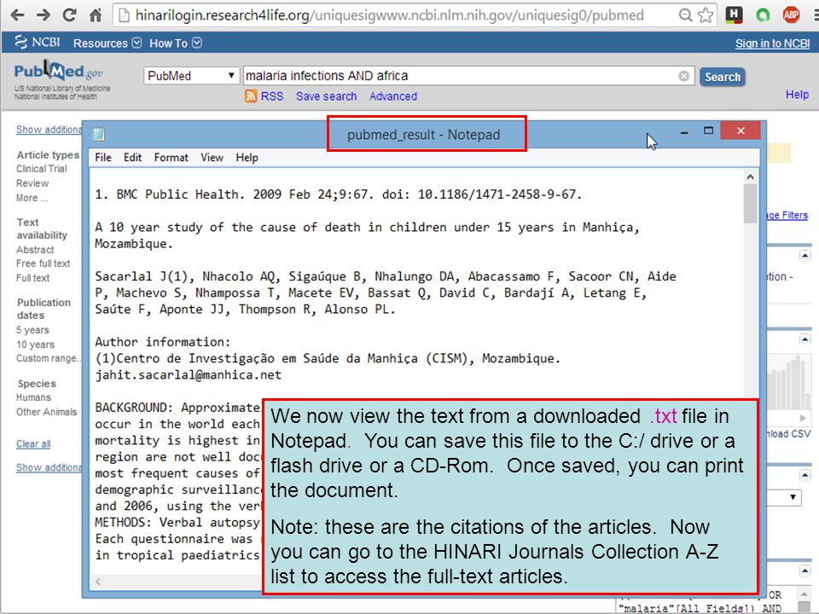Click the PubMed.gov logo

click(x=59, y=71)
